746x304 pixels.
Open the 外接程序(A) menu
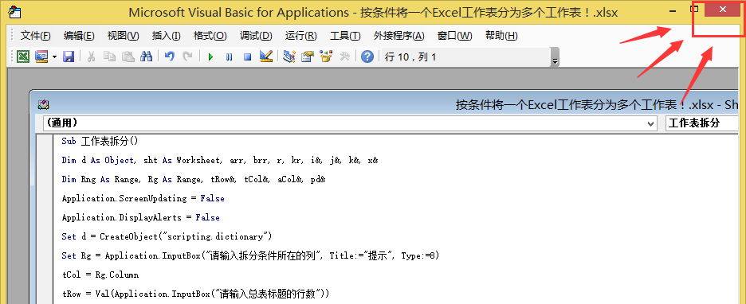pos(399,36)
